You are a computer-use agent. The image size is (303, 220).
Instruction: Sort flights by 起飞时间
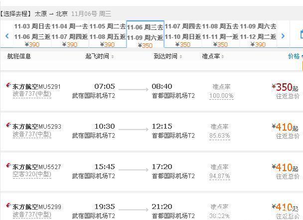tap(100, 56)
